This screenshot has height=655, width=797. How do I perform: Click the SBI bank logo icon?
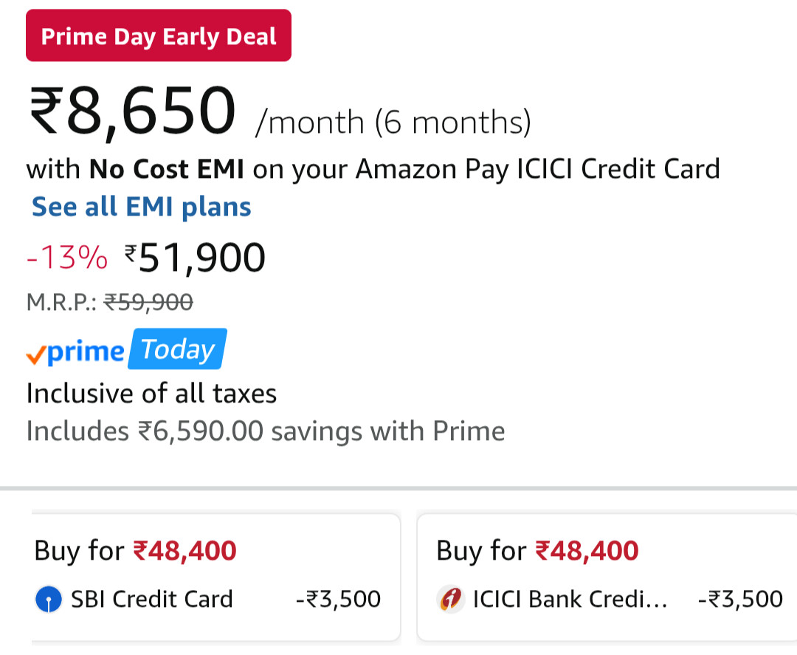pyautogui.click(x=49, y=599)
